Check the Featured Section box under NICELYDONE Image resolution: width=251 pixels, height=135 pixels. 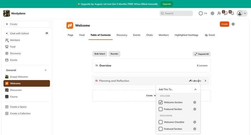coord(161,129)
